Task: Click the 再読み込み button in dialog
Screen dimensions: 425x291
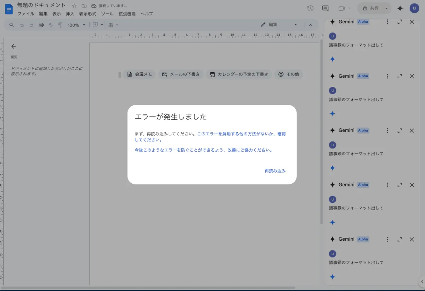Action: (x=275, y=171)
